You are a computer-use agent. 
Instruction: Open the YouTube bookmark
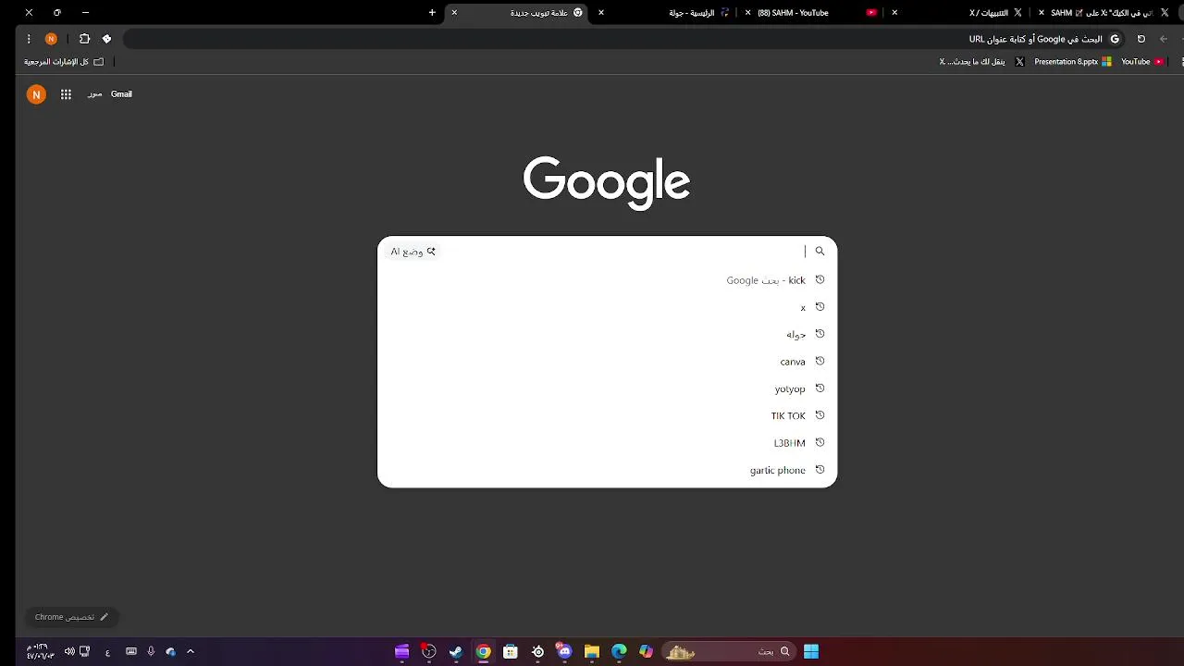pyautogui.click(x=1142, y=62)
